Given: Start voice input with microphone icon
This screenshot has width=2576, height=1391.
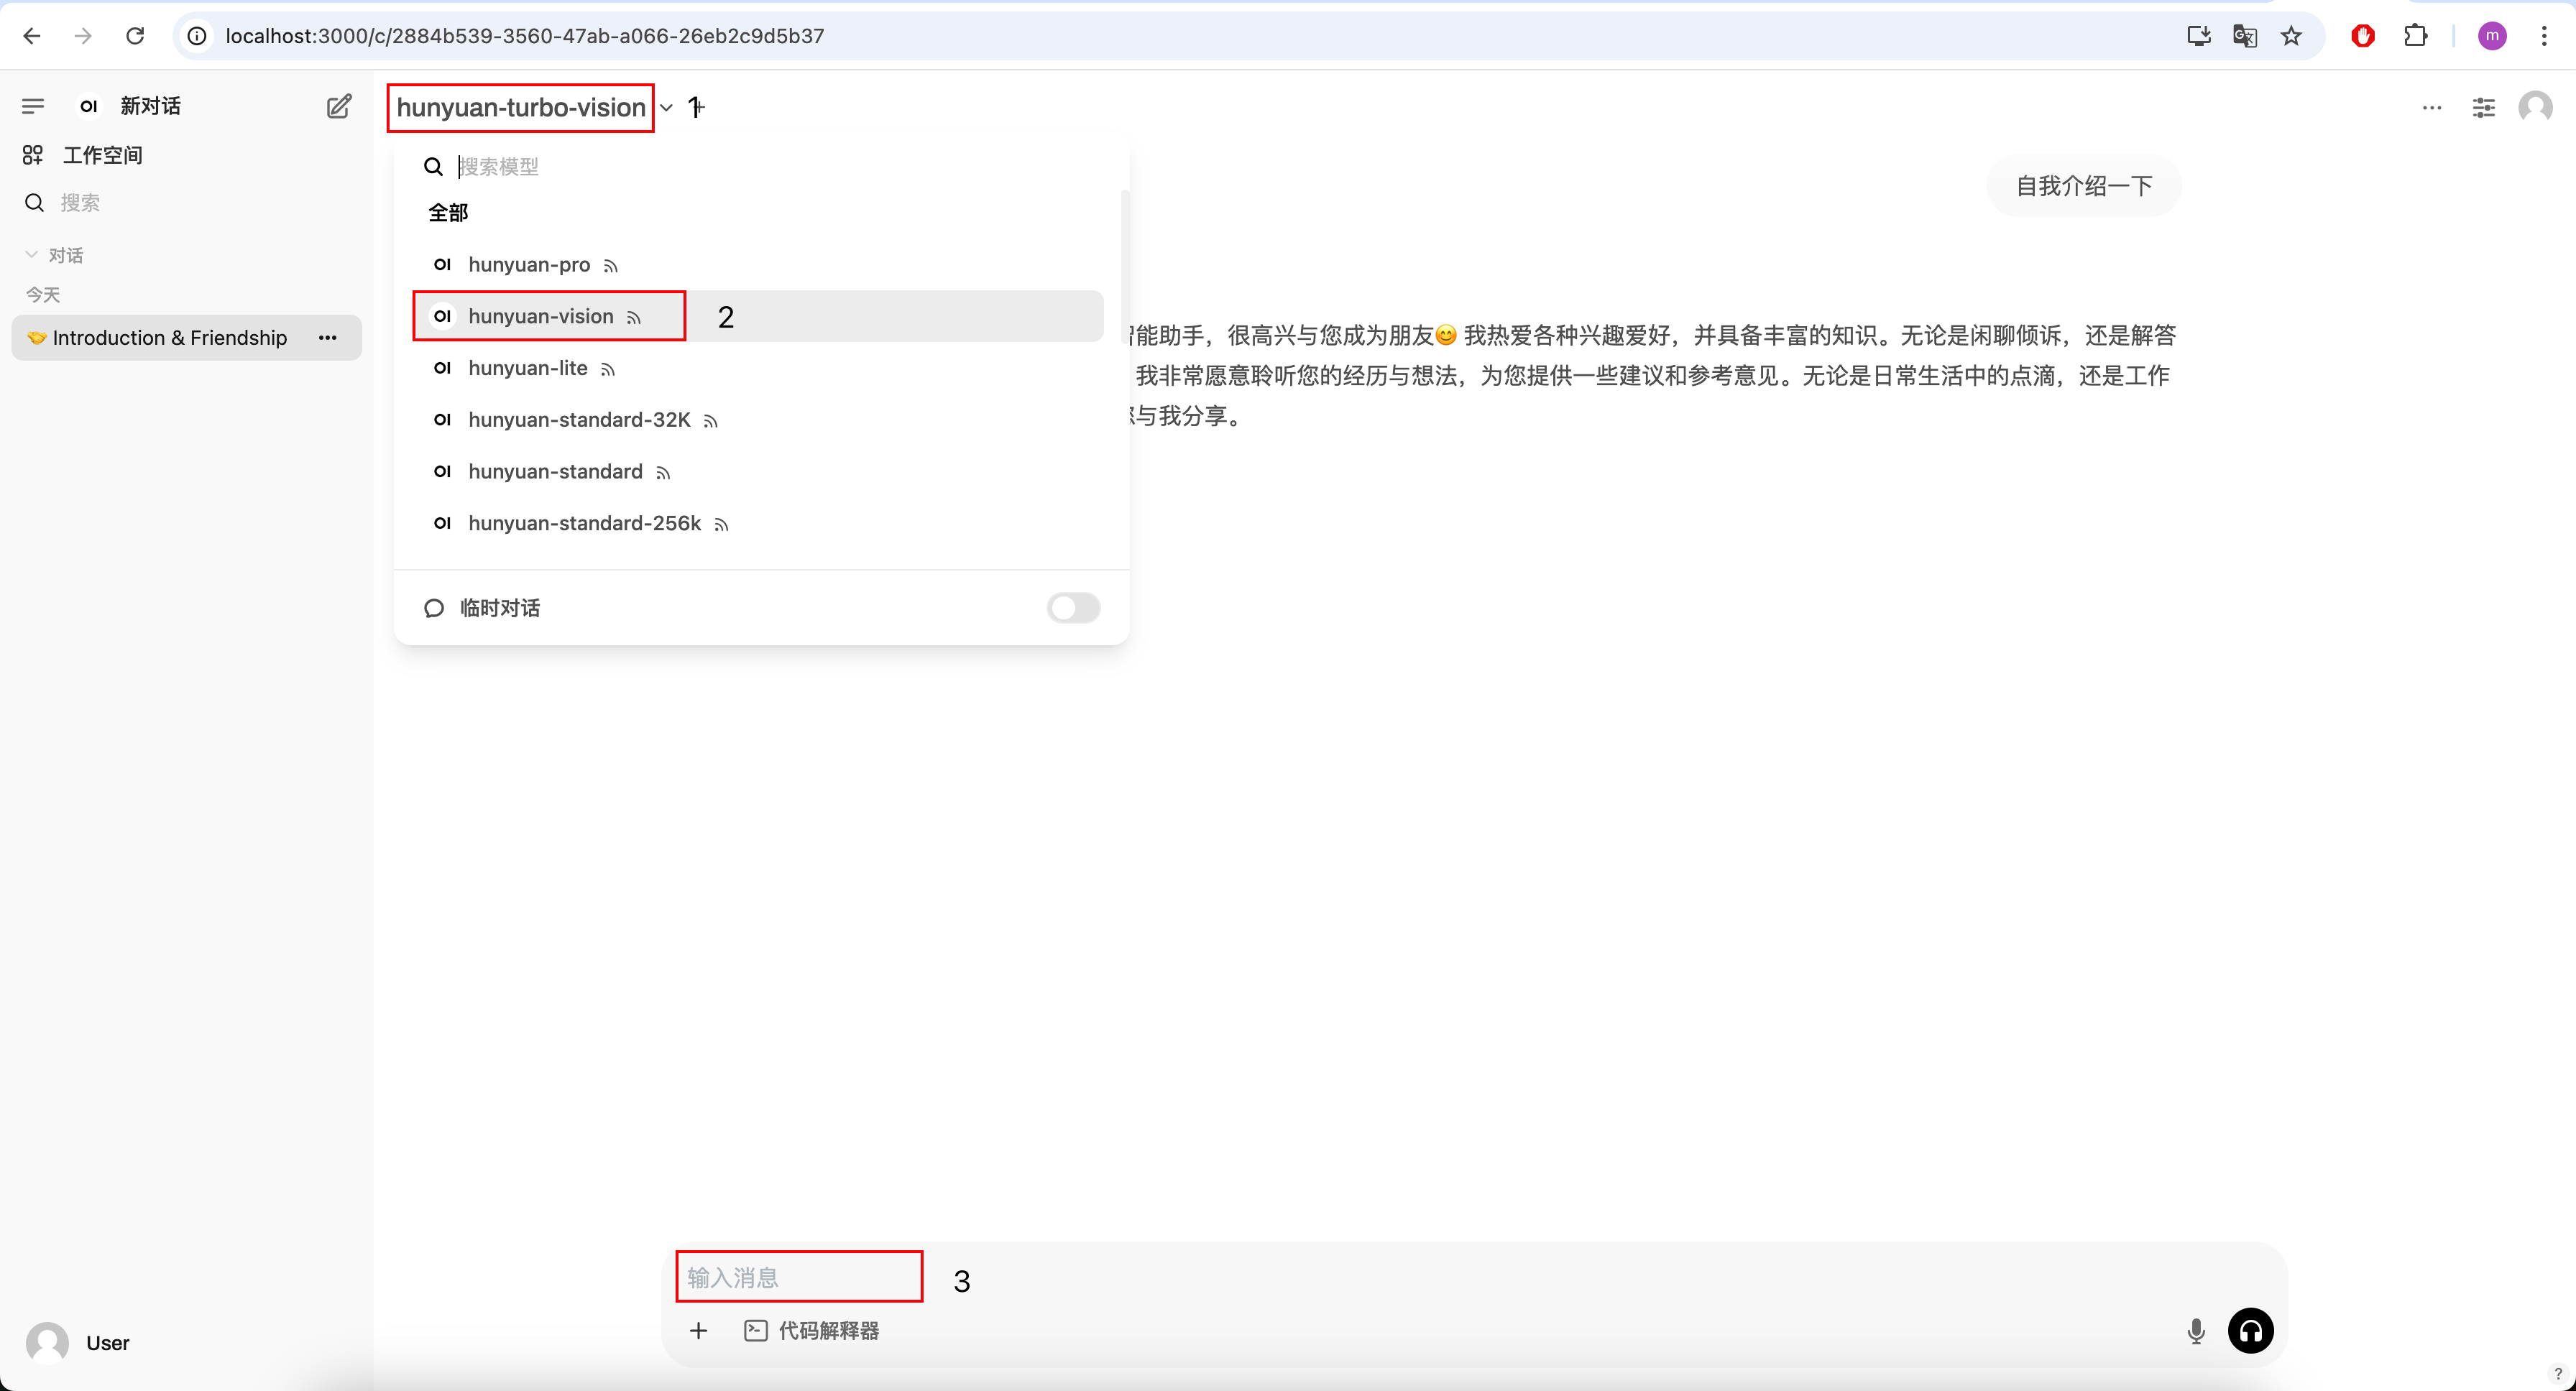Looking at the screenshot, I should 2196,1331.
